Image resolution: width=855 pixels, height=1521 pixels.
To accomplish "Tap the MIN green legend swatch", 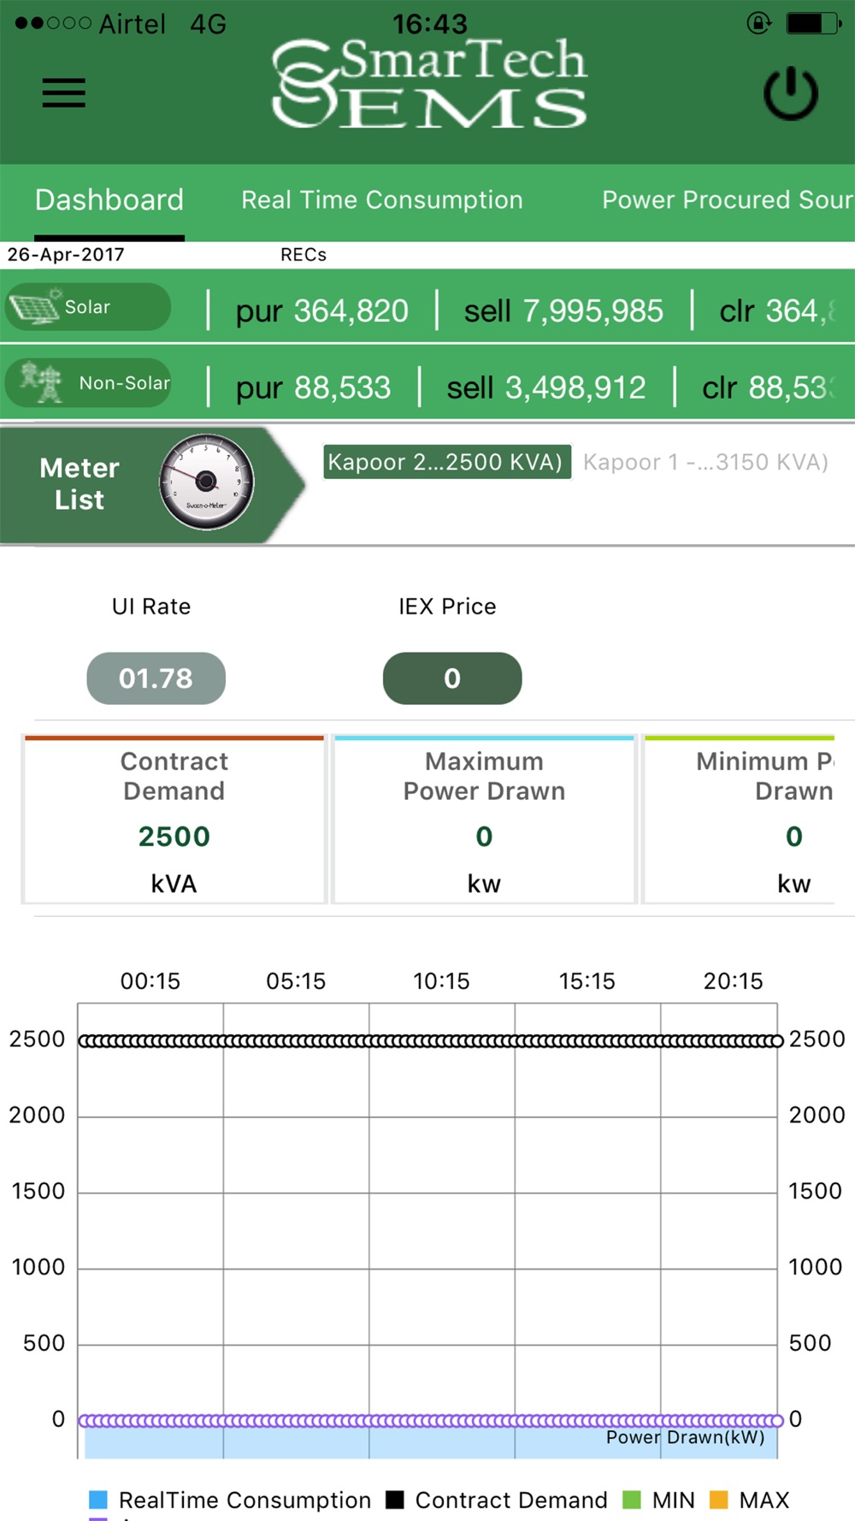I will 632,1500.
